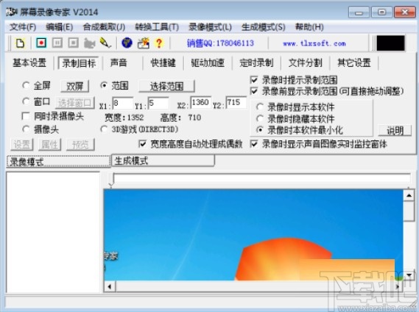Enable the 同时录摄像头 checkbox

coord(26,116)
